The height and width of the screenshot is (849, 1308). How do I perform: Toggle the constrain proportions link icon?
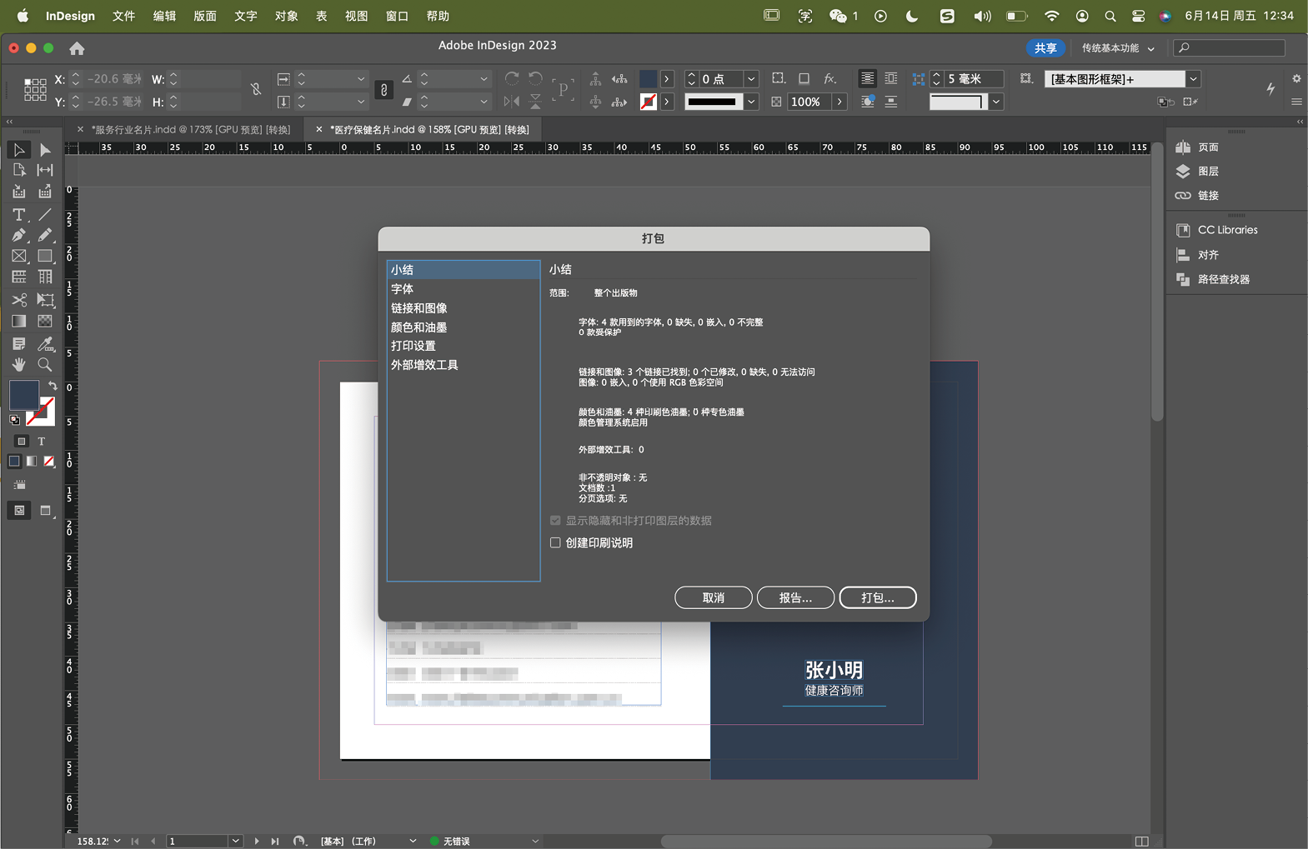tap(256, 89)
